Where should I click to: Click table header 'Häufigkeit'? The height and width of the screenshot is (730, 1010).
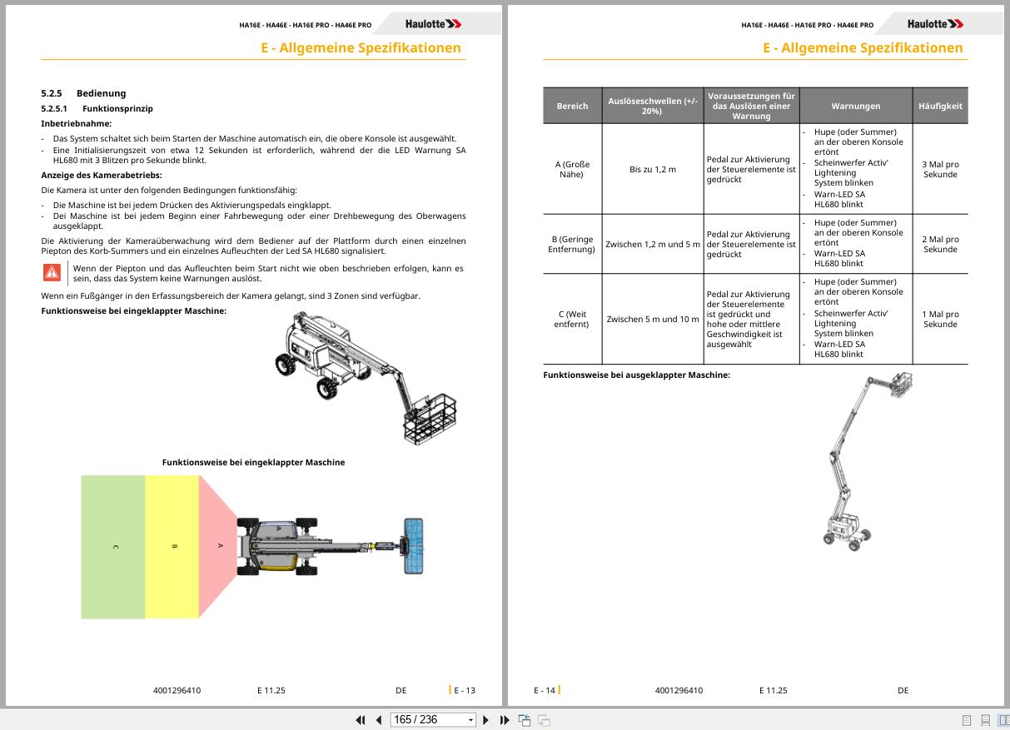point(940,106)
